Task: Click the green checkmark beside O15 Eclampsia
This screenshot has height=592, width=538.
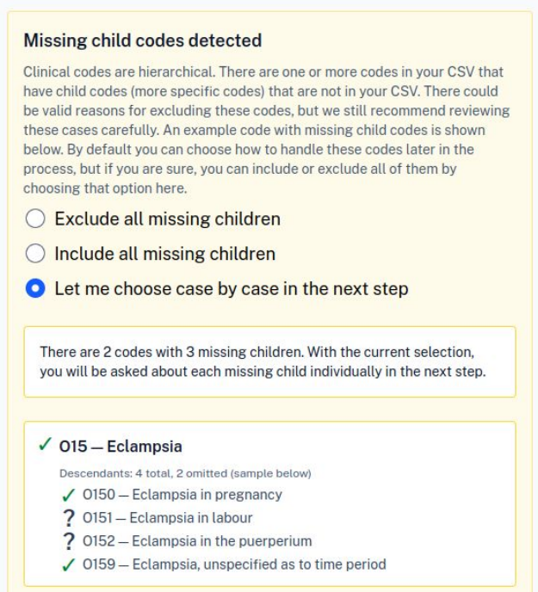Action: click(x=46, y=444)
